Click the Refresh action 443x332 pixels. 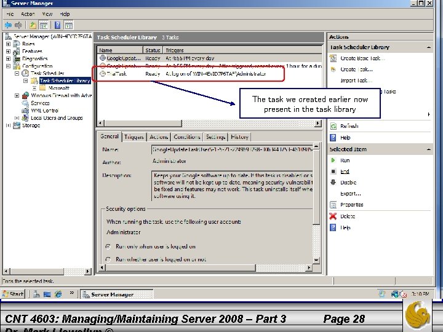click(x=349, y=126)
